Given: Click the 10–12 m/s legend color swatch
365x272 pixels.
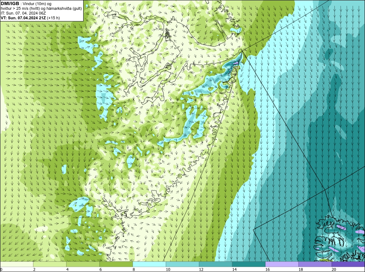Looking at the screenshot, I should pyautogui.click(x=182, y=264).
